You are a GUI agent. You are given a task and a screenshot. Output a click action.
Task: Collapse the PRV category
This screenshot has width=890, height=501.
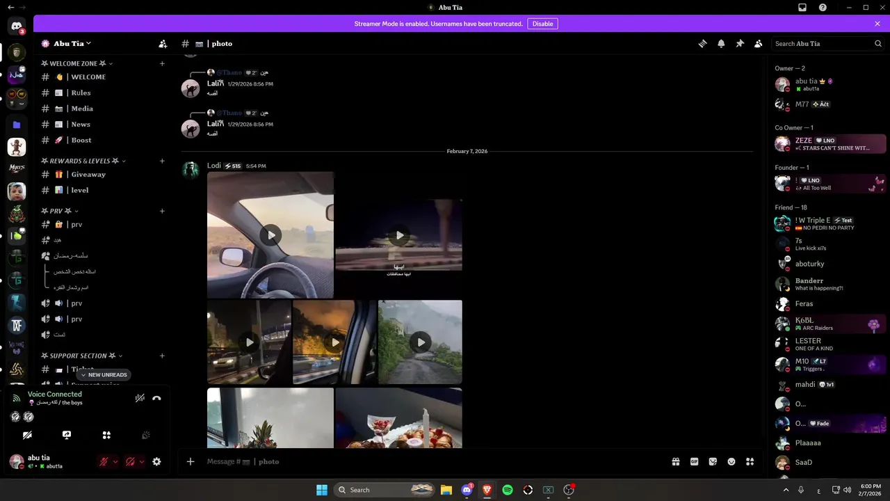point(60,211)
